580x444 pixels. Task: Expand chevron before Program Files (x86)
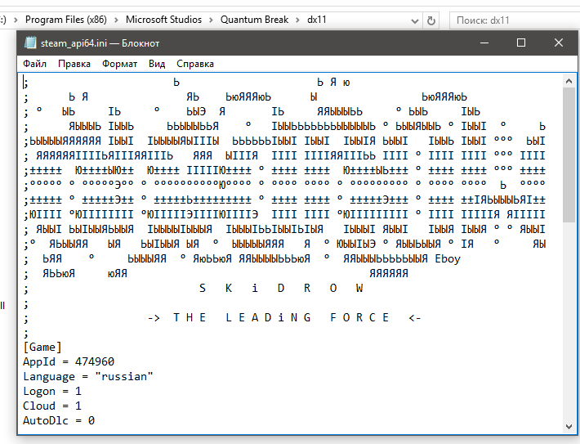pyautogui.click(x=16, y=20)
